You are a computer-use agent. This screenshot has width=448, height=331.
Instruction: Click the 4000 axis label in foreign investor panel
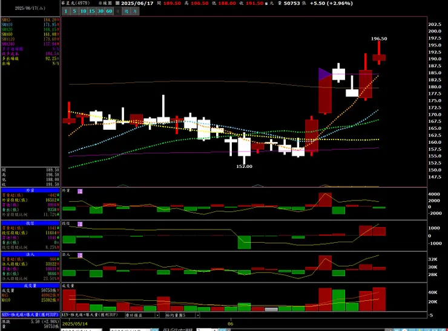(433, 194)
